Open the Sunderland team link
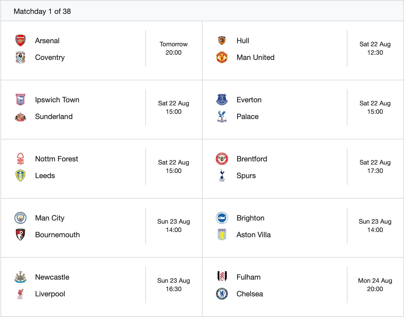 54,116
